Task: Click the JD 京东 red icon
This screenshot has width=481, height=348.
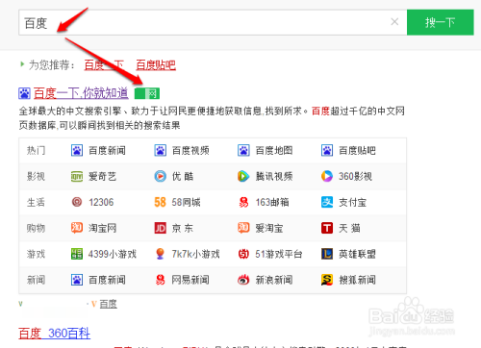Action: (161, 228)
